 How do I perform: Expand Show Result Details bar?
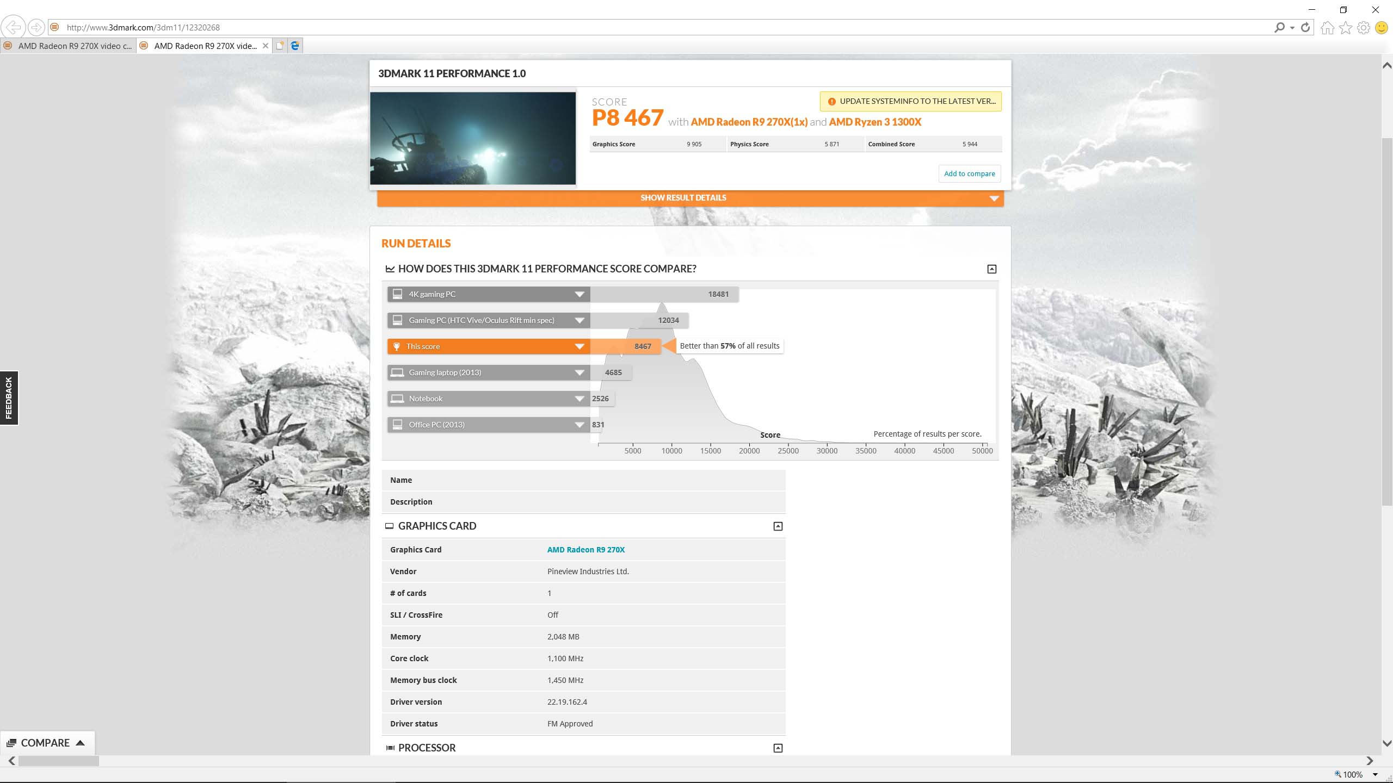coord(690,198)
